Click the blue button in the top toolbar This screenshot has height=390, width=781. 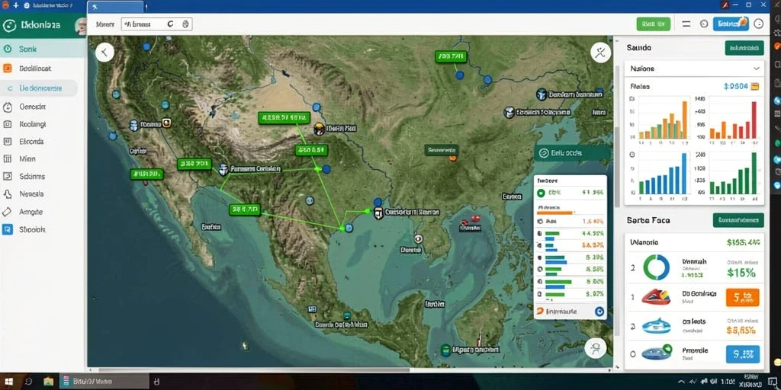coord(731,24)
